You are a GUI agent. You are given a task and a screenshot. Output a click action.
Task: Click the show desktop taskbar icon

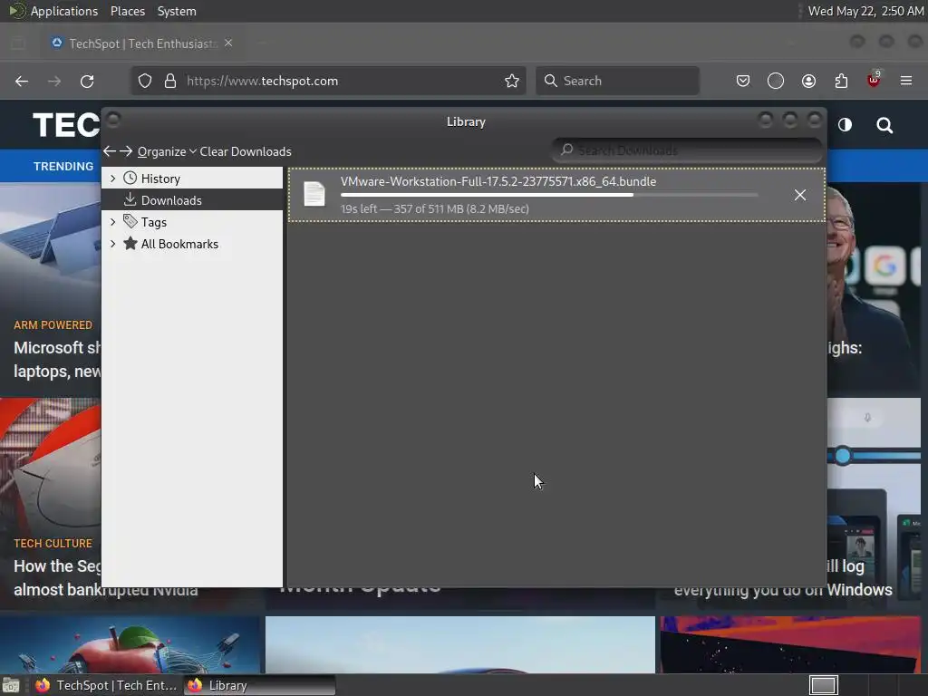pyautogui.click(x=11, y=685)
